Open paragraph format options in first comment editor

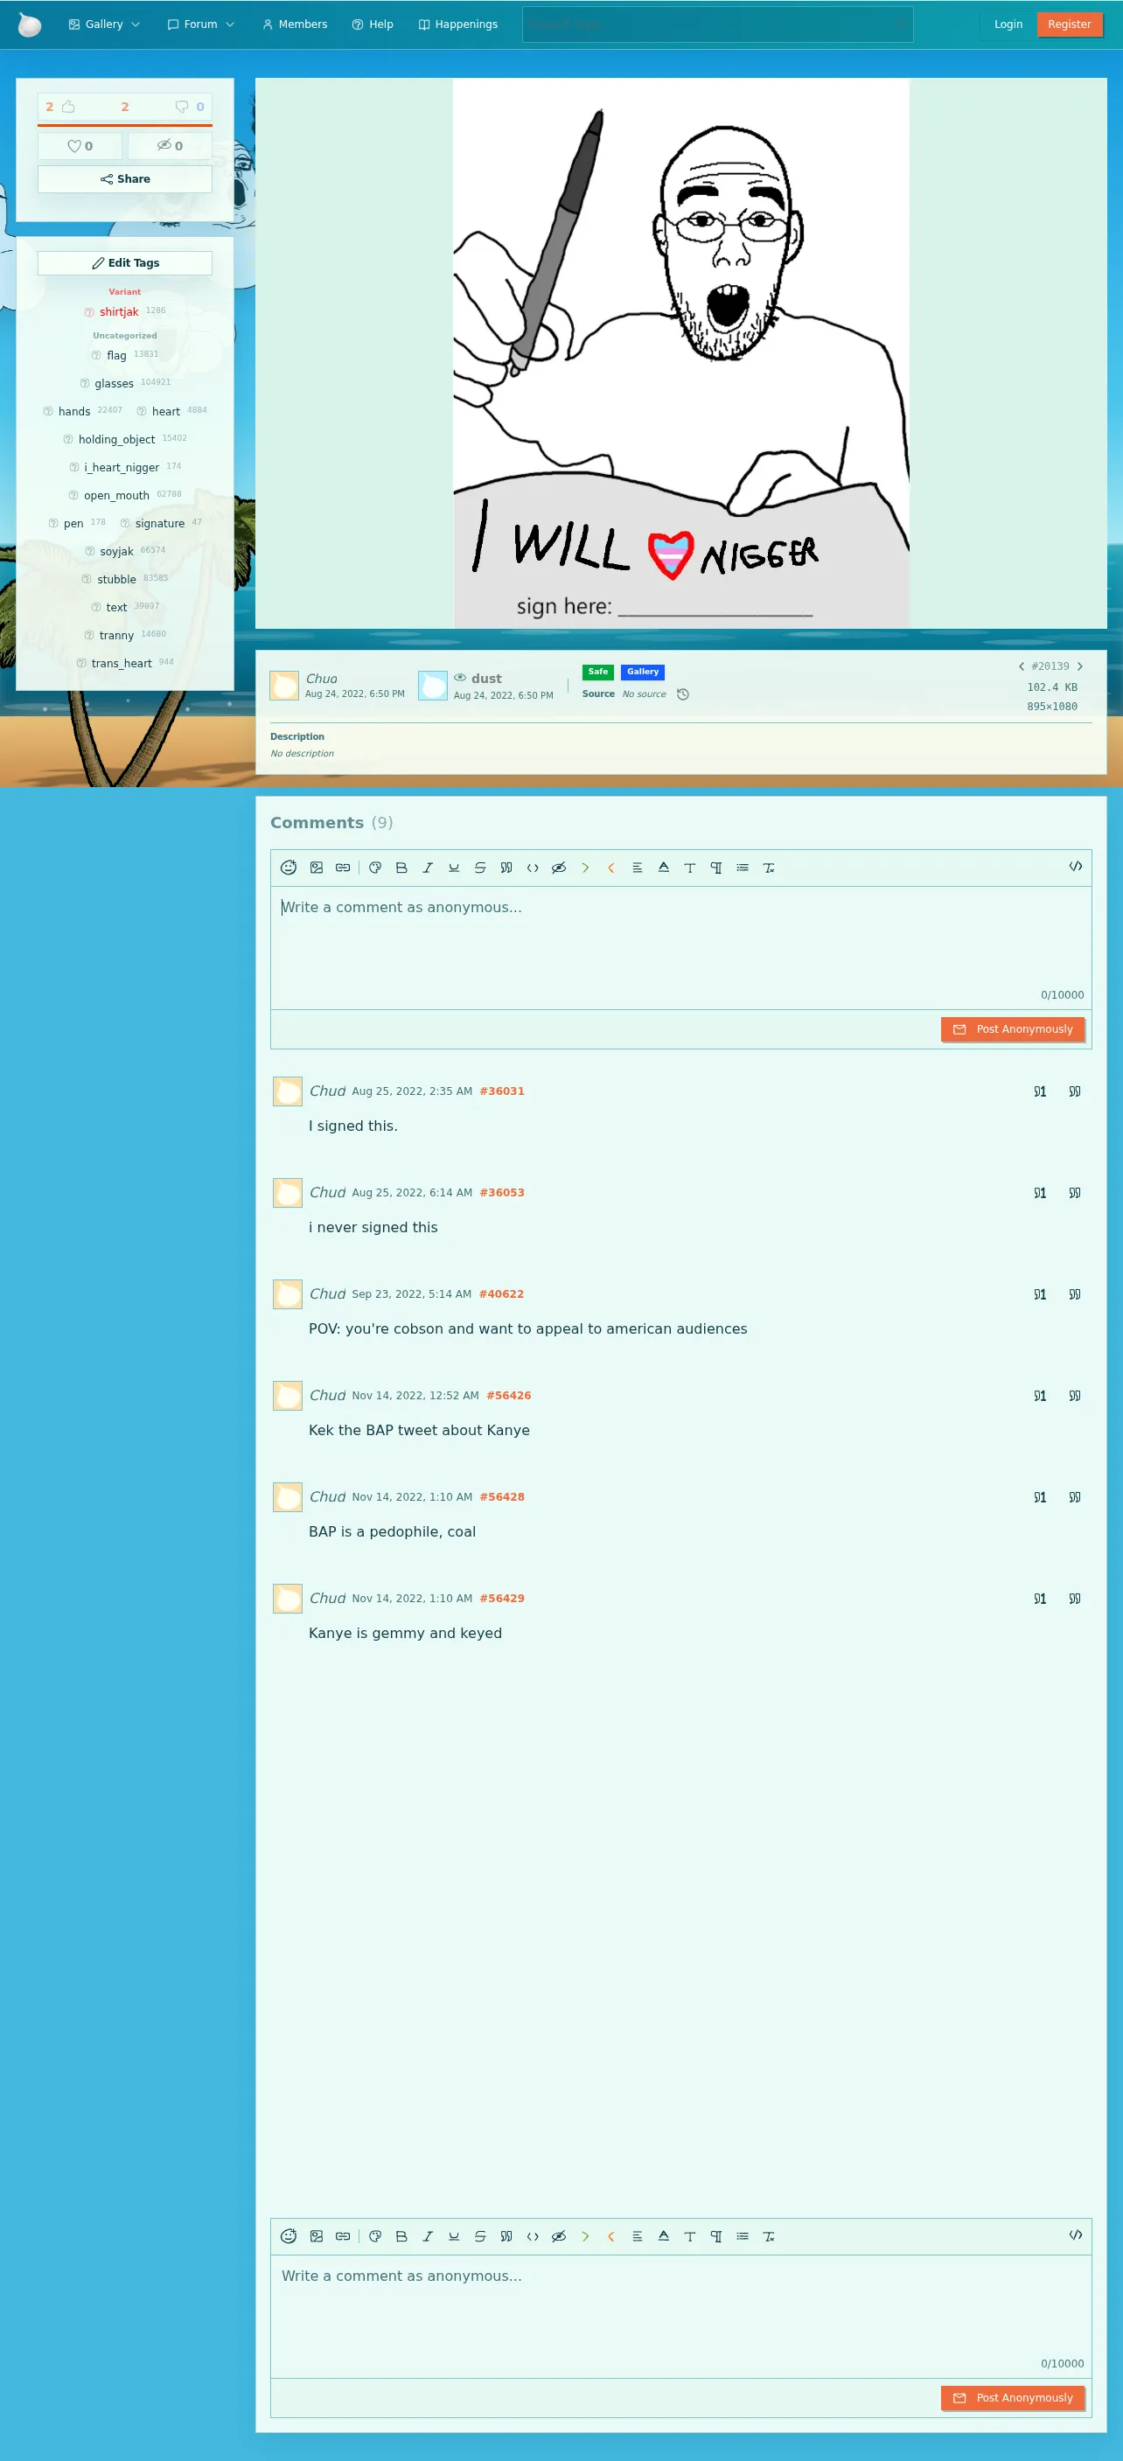(x=715, y=868)
